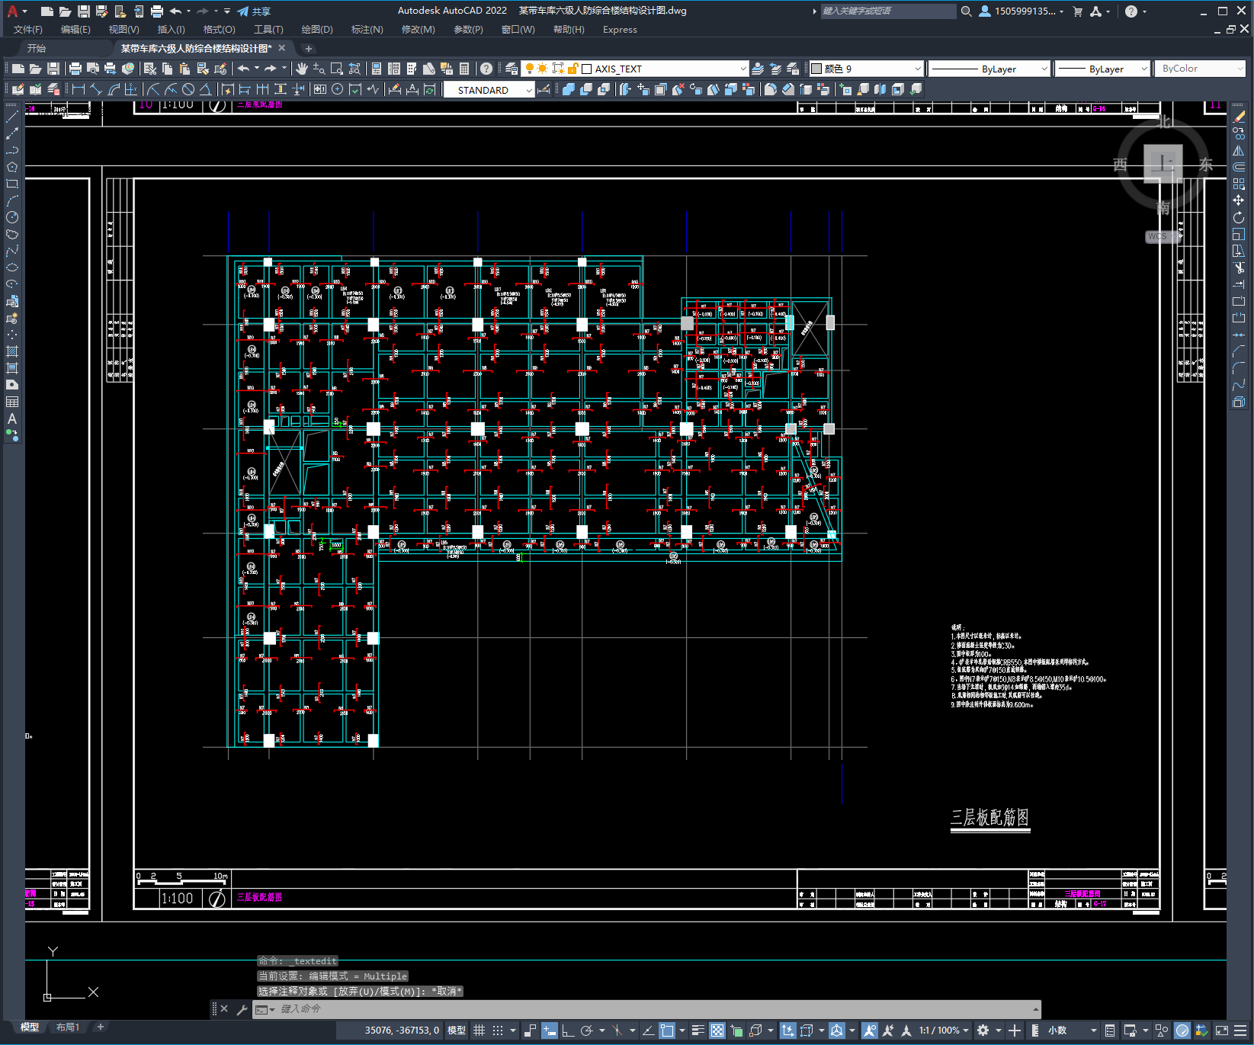Open the QuickCalc calculator icon
The width and height of the screenshot is (1254, 1045).
tap(464, 69)
